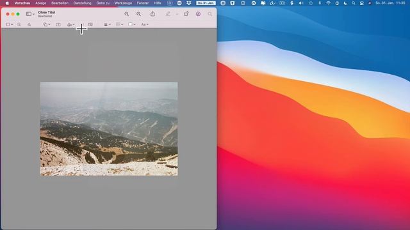The width and height of the screenshot is (410, 230).
Task: Open the Sign signature dropdown
Action: (71, 24)
